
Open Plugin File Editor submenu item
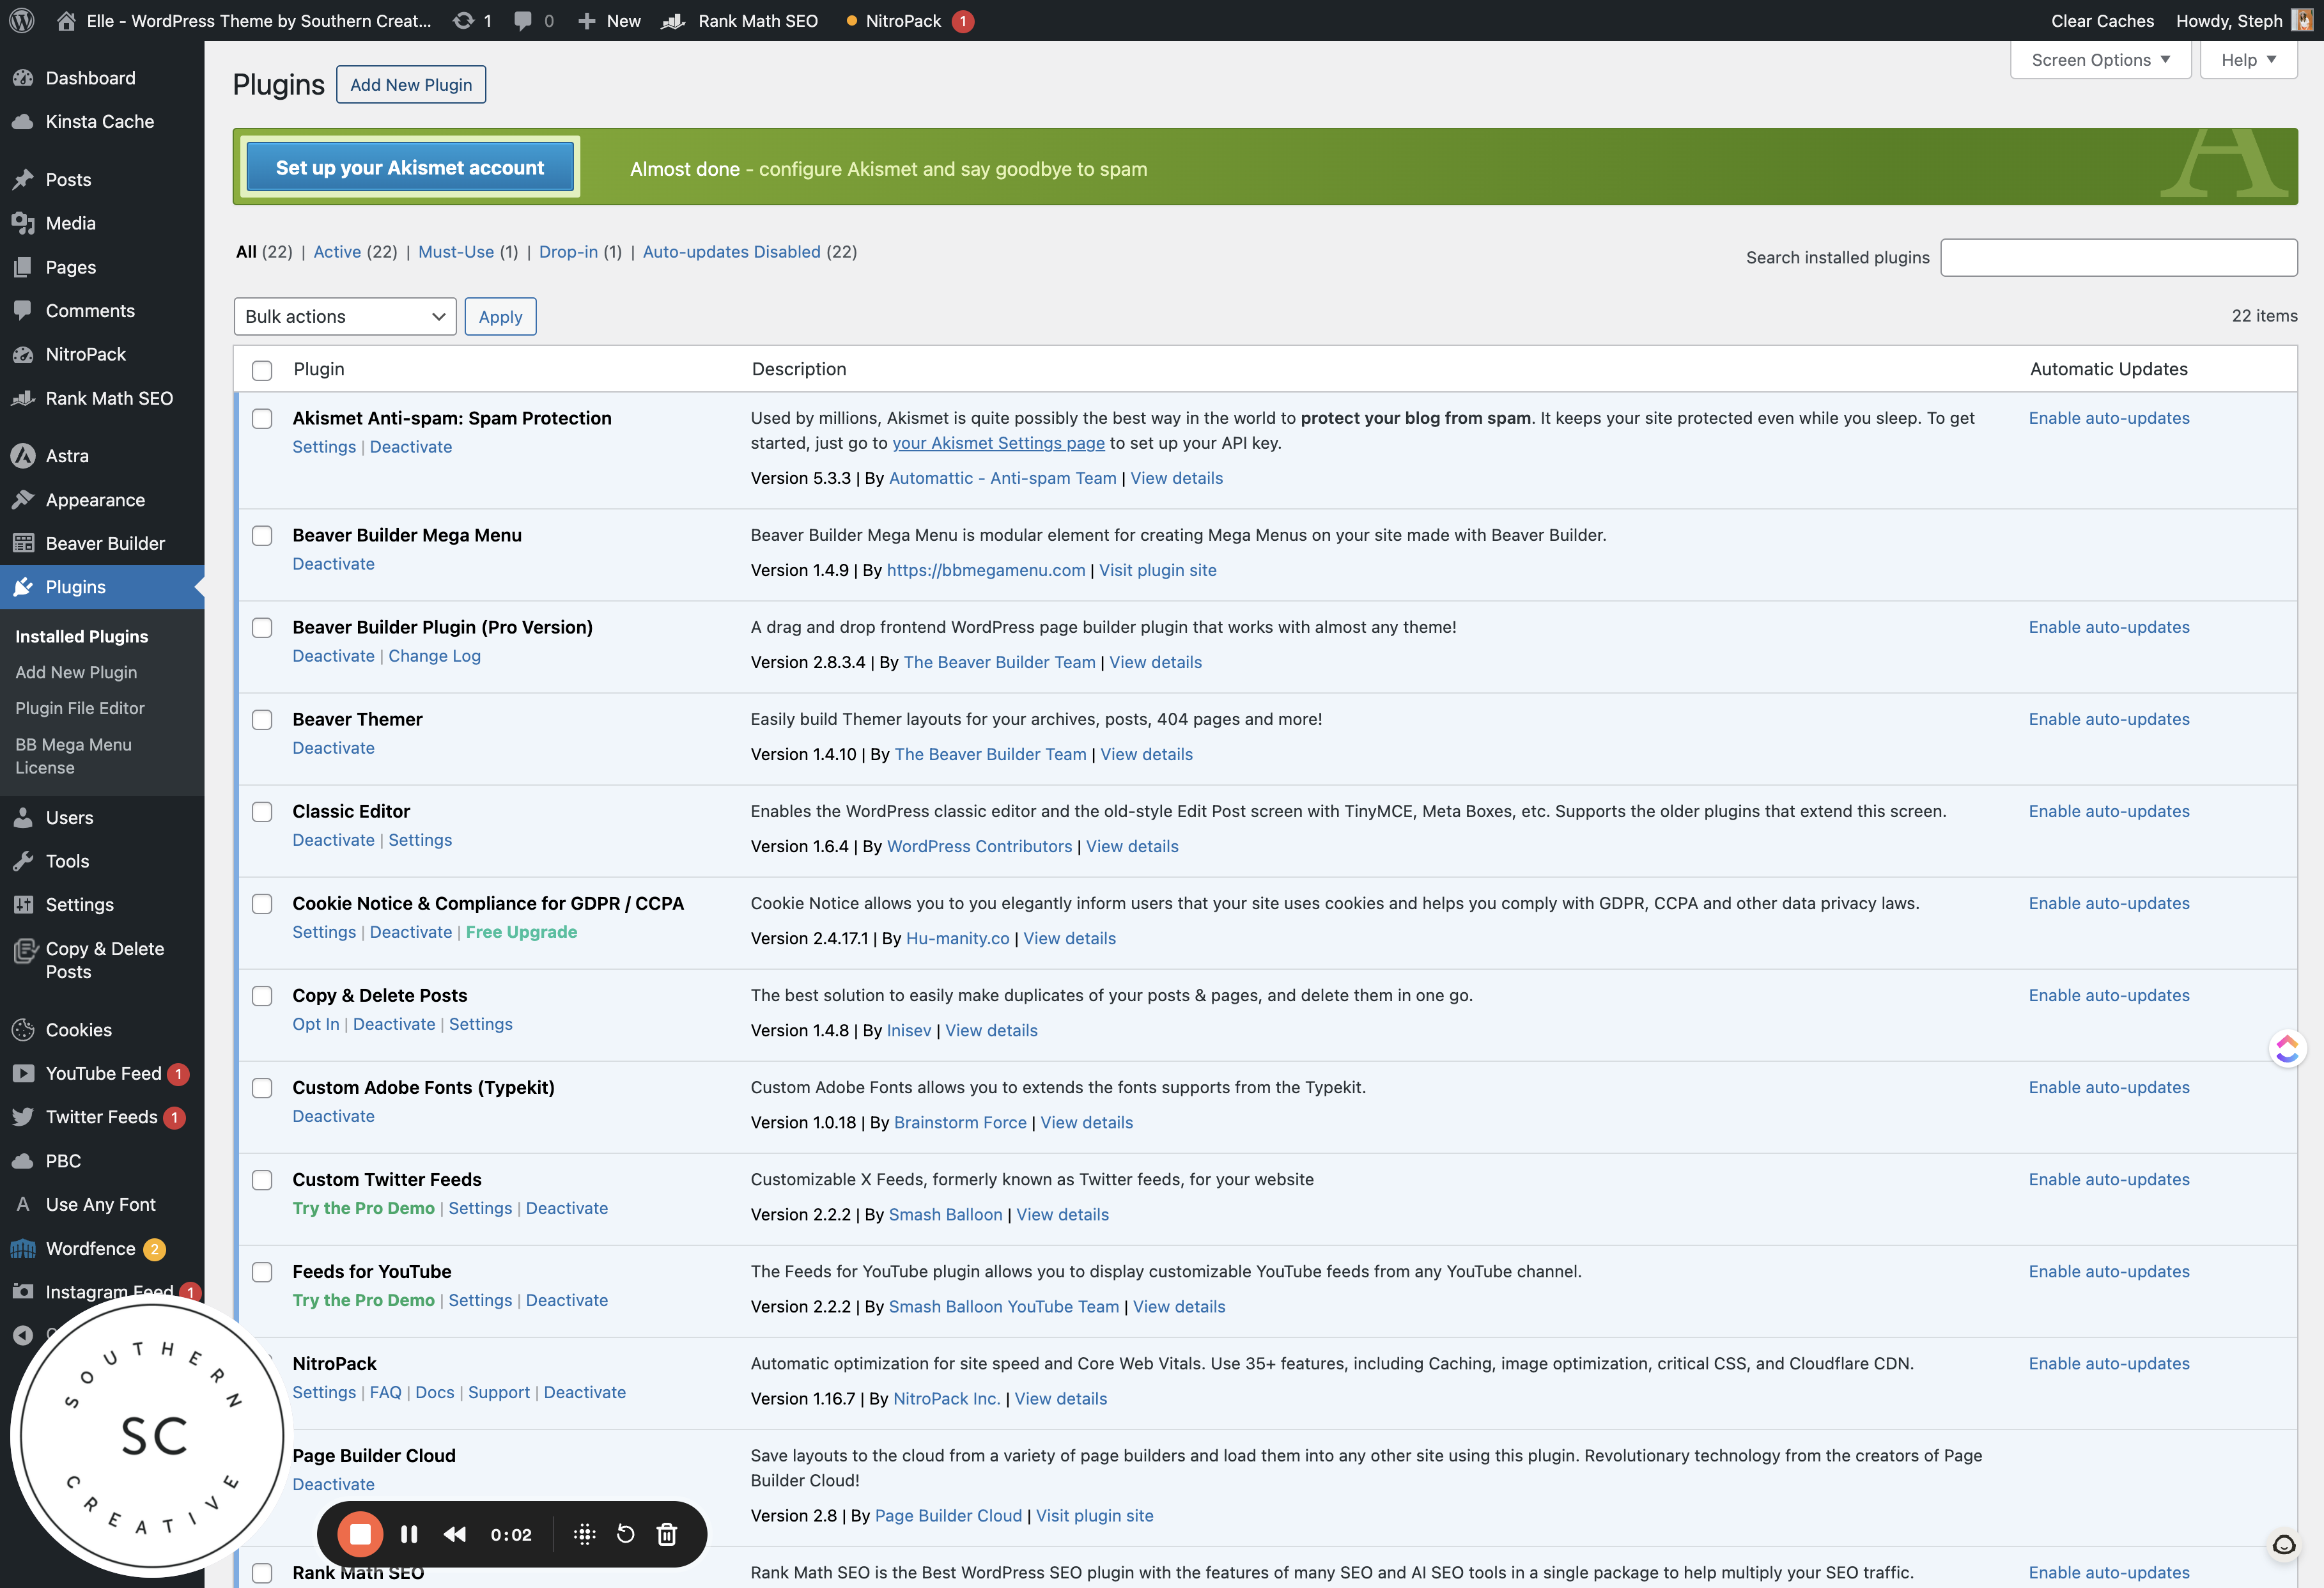(x=80, y=708)
